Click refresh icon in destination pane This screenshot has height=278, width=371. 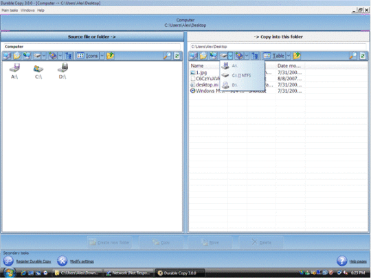[x=363, y=56]
